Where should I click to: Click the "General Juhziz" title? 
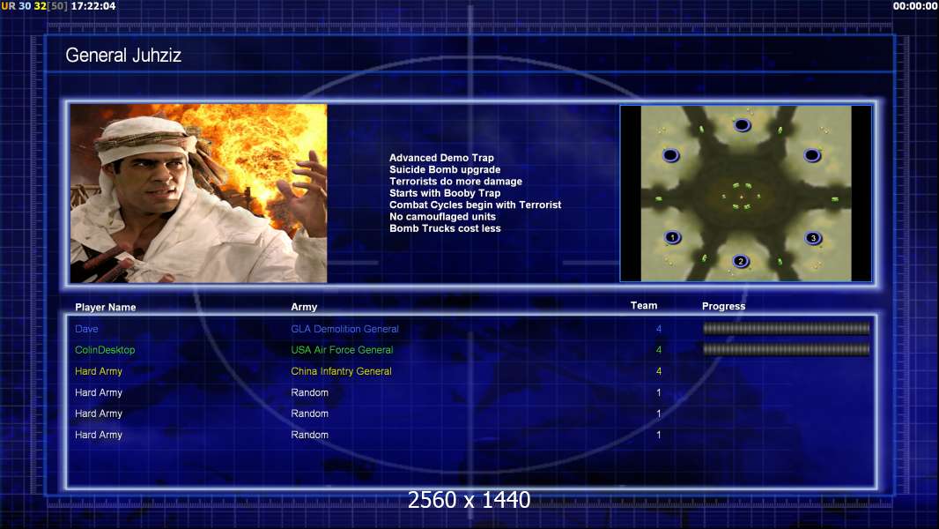(x=123, y=56)
